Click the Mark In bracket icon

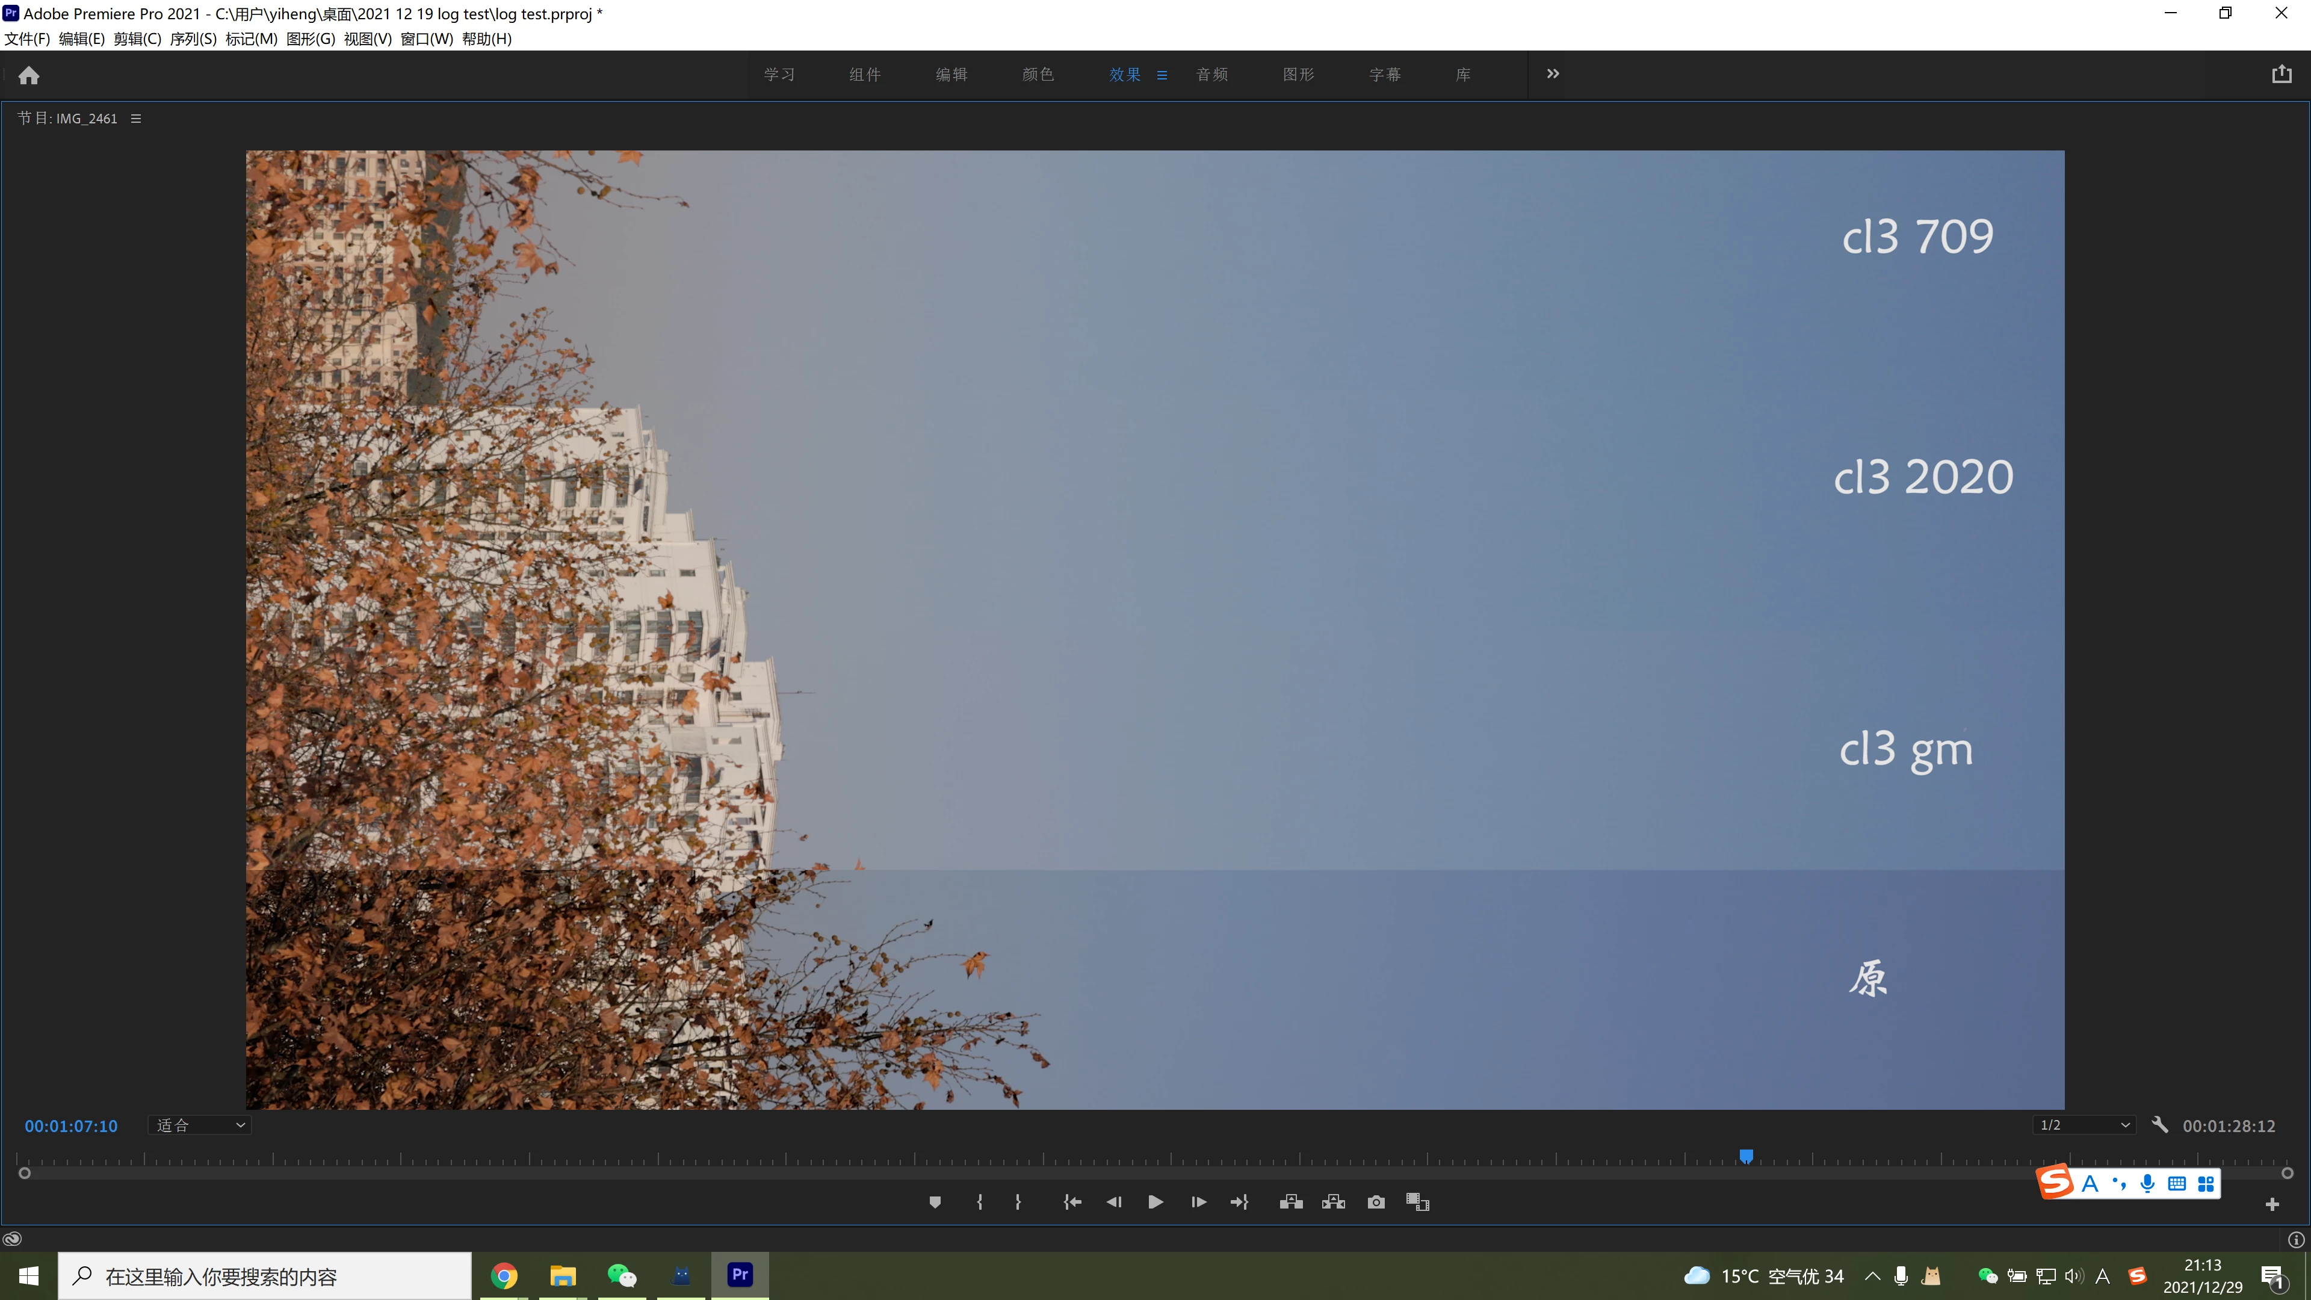click(980, 1202)
